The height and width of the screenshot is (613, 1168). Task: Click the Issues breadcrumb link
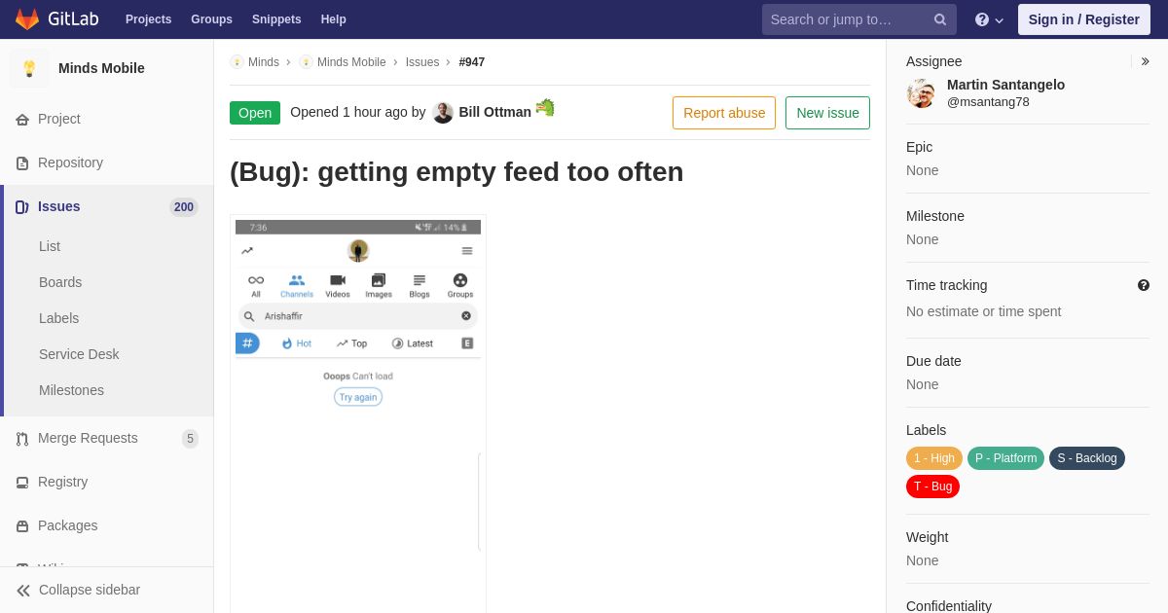pos(422,62)
